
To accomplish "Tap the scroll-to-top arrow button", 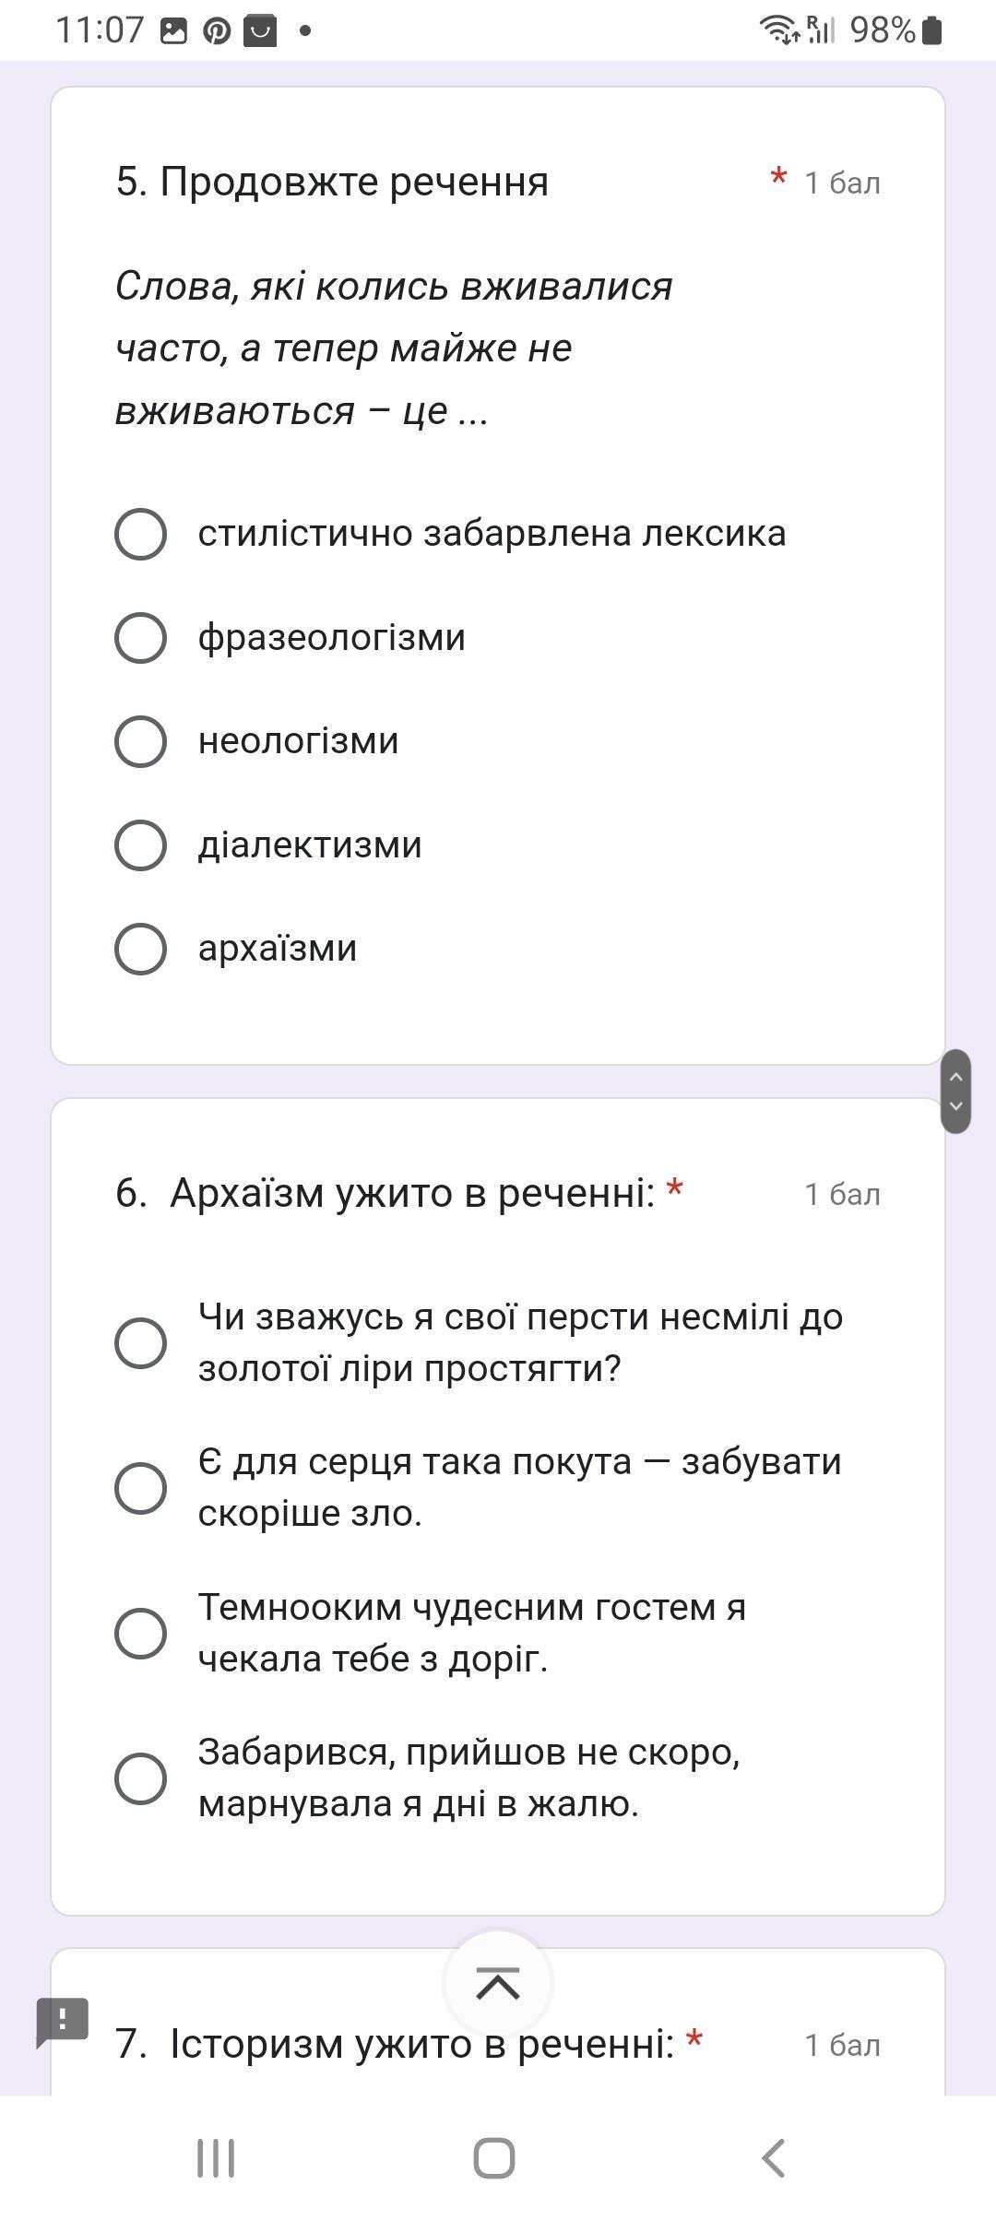I will tap(498, 1983).
